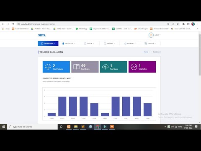Click the Dashboard breadcrumb text
This screenshot has width=201, height=151.
(157, 52)
